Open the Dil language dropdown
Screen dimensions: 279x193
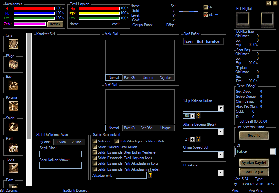[x=272, y=151]
